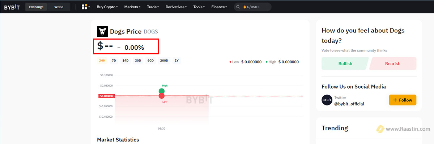Click the Dogs Price heading
The image size is (434, 144).
125,32
